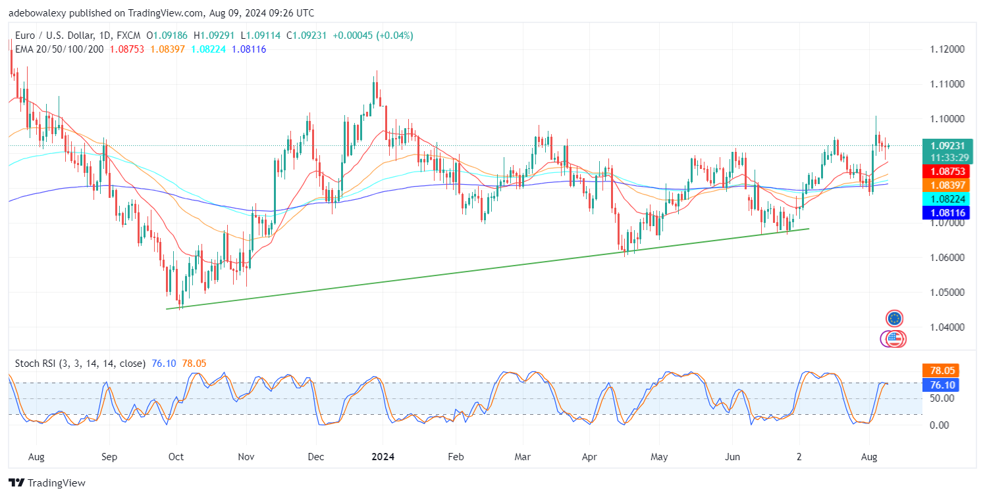Image resolution: width=985 pixels, height=497 pixels.
Task: Click the US flag icon on chart
Action: [x=894, y=339]
